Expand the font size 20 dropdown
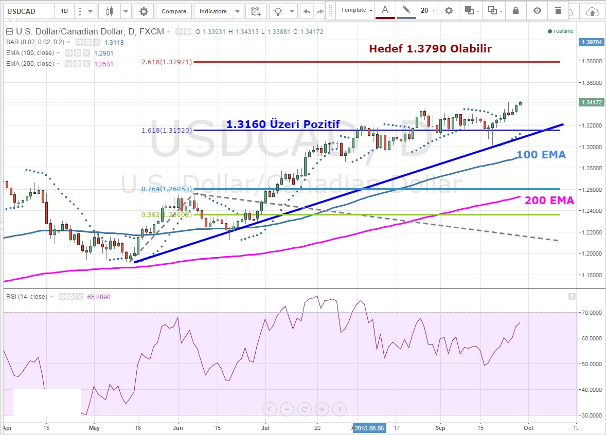Screen dimensions: 606x435 (x=427, y=10)
